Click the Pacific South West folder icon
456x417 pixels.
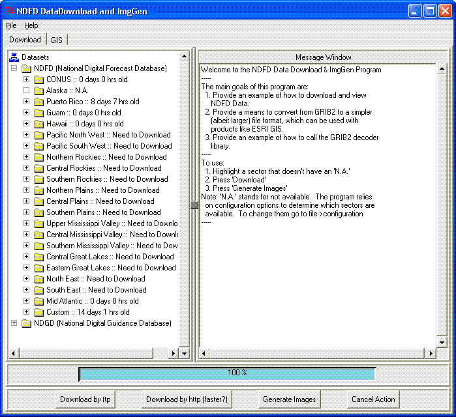(x=38, y=146)
